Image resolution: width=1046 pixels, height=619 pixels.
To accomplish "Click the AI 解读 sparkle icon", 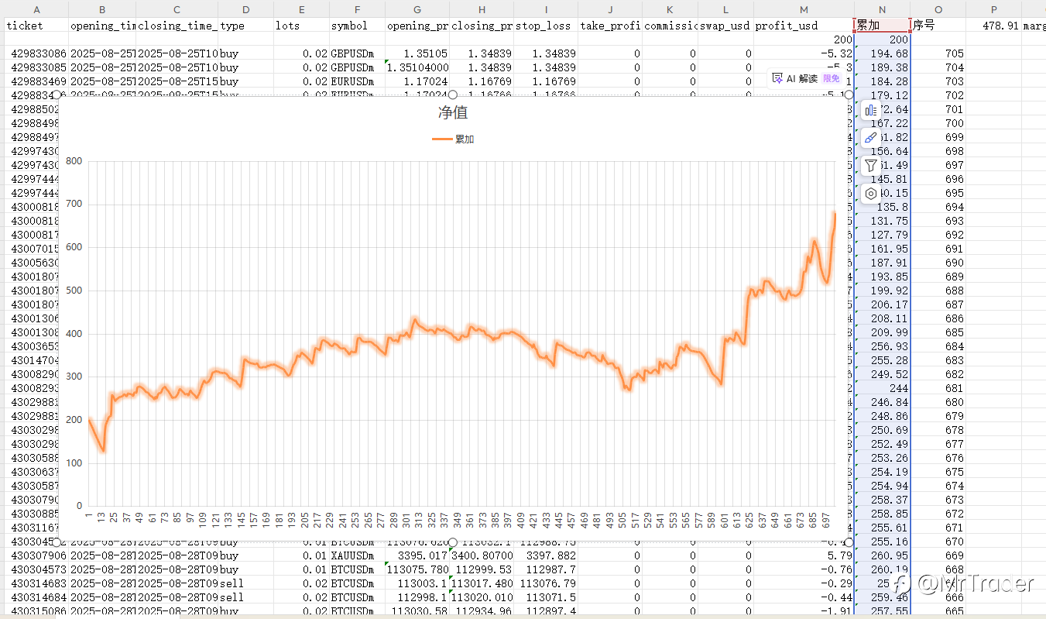I will coord(778,78).
